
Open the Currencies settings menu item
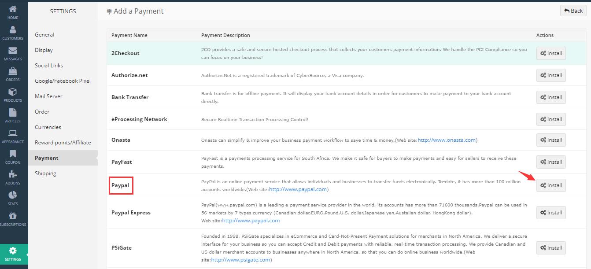[48, 127]
